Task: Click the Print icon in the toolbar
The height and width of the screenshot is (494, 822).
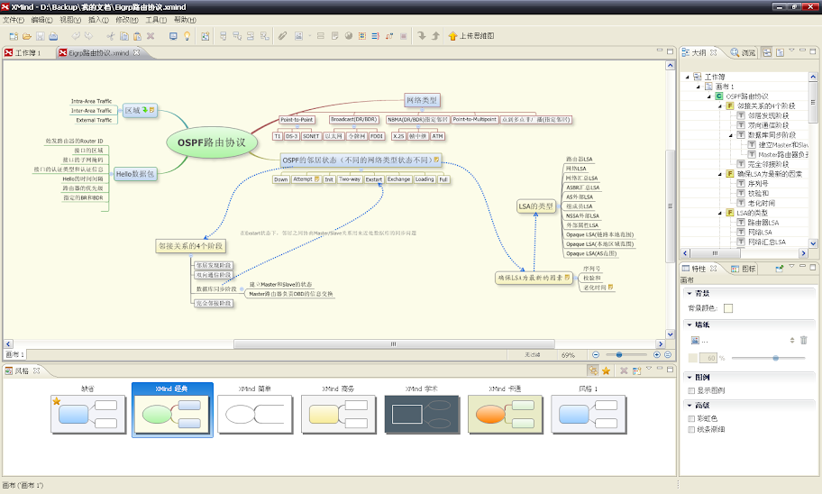Action: [54, 36]
